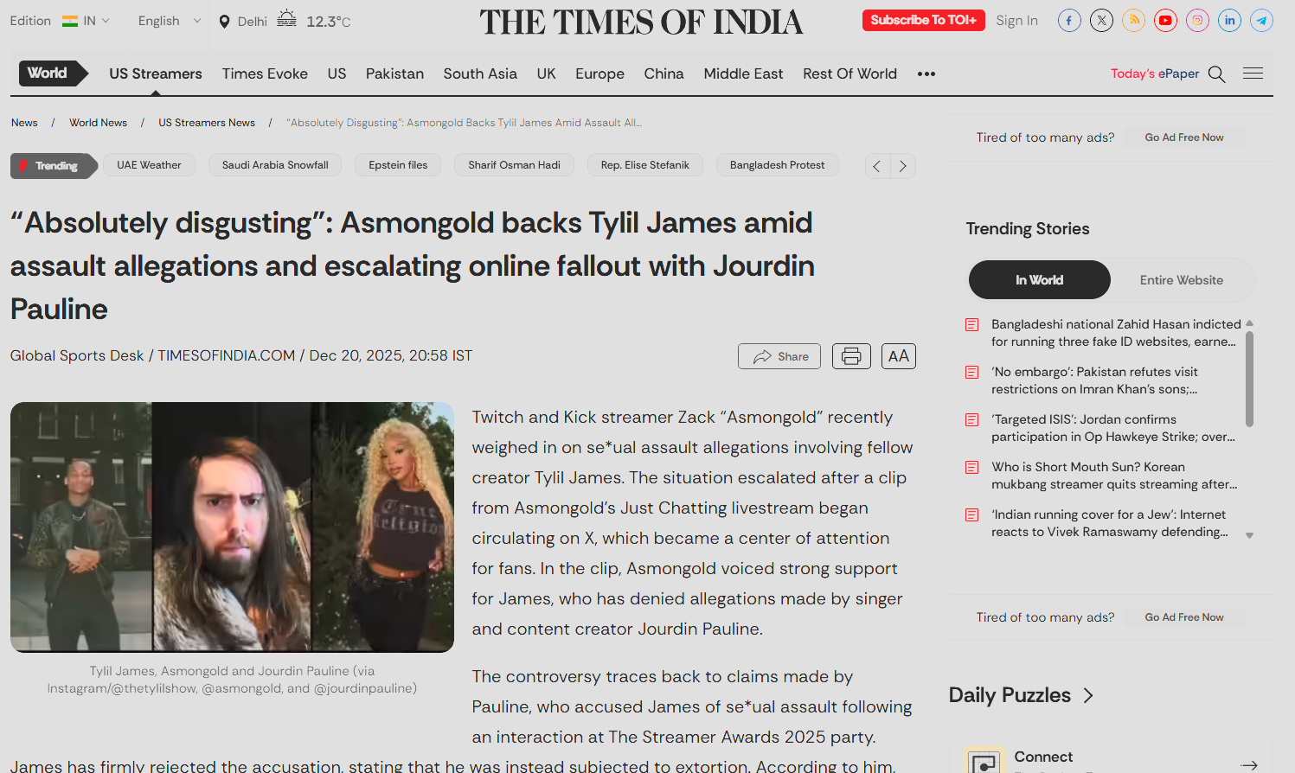
Task: Open the Edition IN dropdown
Action: point(86,21)
